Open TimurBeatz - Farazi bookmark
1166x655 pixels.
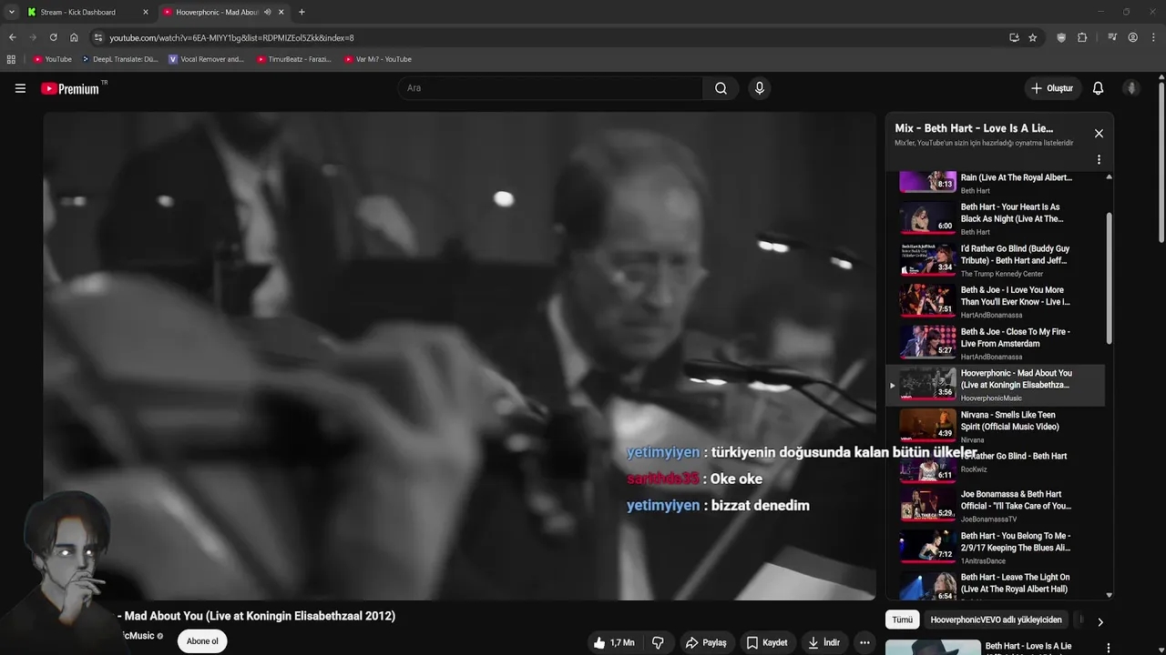click(293, 59)
